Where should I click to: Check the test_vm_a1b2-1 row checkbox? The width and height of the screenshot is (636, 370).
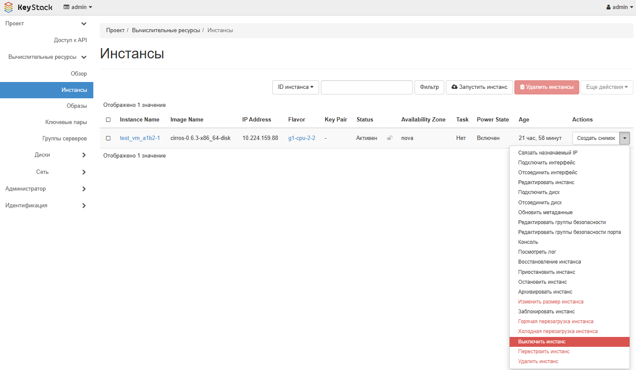point(108,138)
